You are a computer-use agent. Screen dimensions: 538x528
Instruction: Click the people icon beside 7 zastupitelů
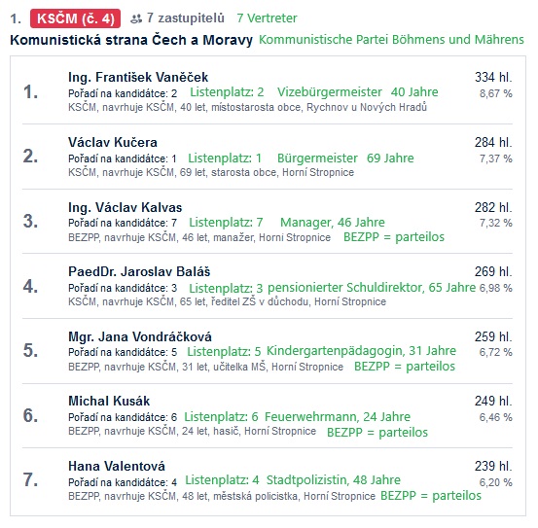tap(136, 18)
